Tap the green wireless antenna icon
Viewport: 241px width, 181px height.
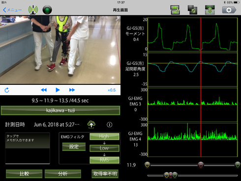click(x=33, y=10)
